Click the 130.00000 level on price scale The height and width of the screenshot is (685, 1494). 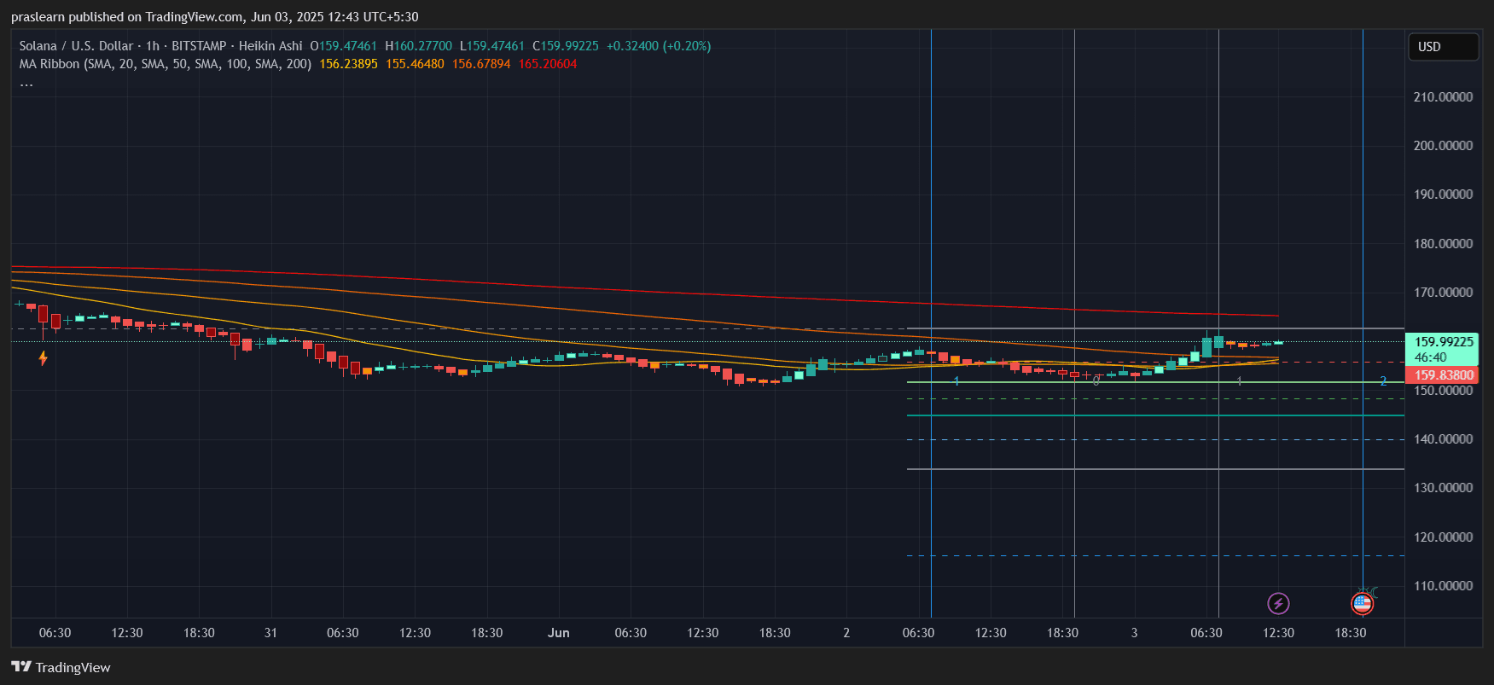click(1442, 488)
